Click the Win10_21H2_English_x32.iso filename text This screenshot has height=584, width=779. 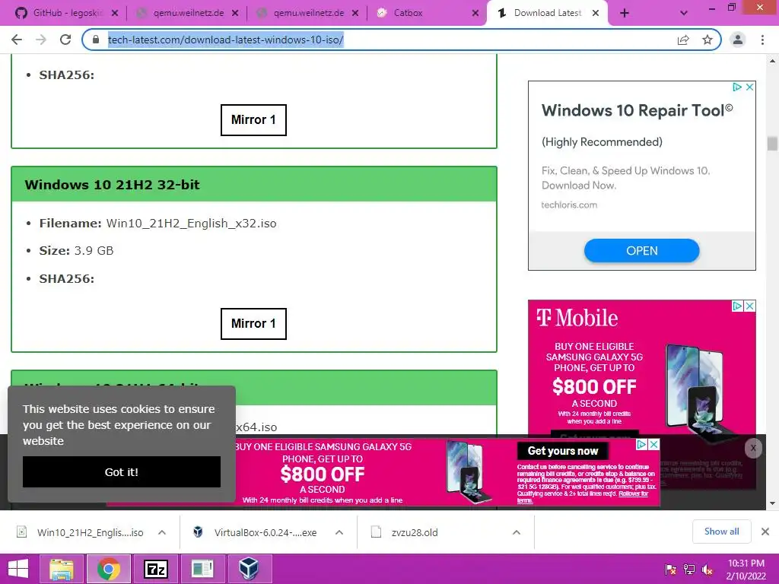(191, 224)
